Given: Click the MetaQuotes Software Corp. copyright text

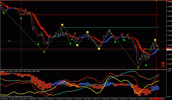Looking at the screenshot, I should [17, 96].
